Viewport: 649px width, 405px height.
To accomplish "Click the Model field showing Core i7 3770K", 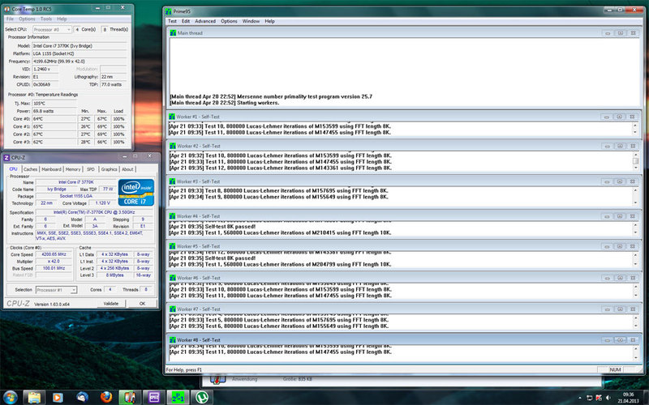I will (x=80, y=46).
